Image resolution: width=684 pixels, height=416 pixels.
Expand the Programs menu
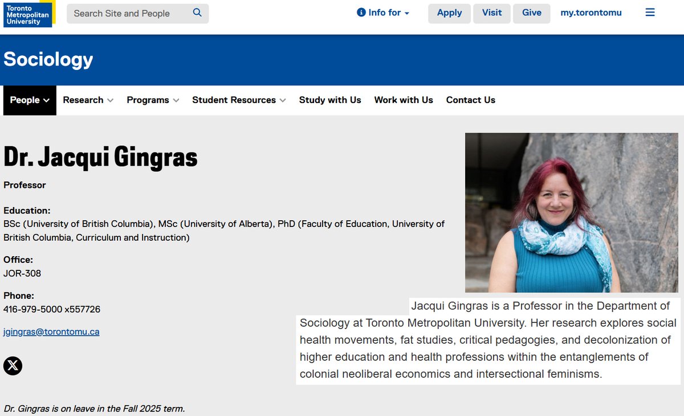point(153,100)
